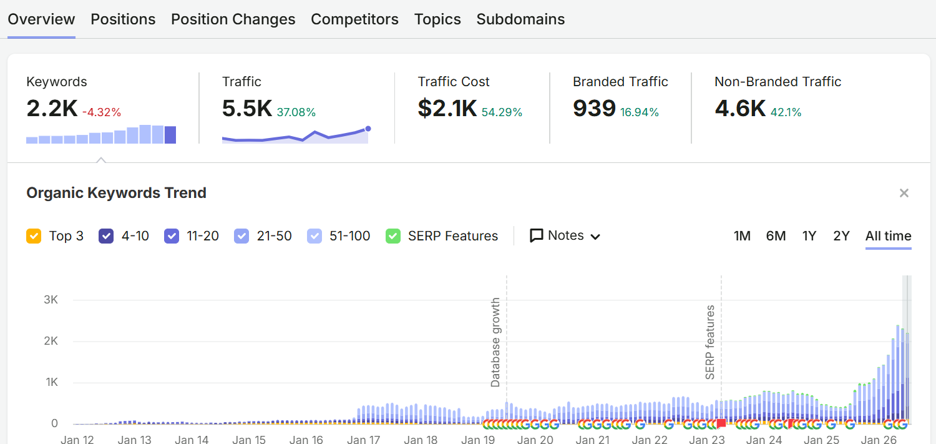This screenshot has height=444, width=936.
Task: Select the 1Y time range
Action: point(809,236)
